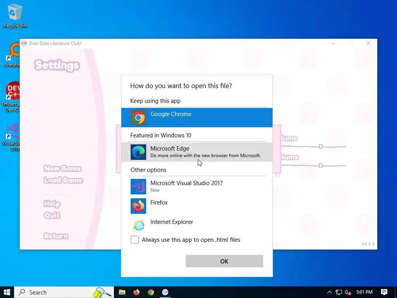Click New Game in the game menu
This screenshot has height=298, width=397.
[62, 168]
